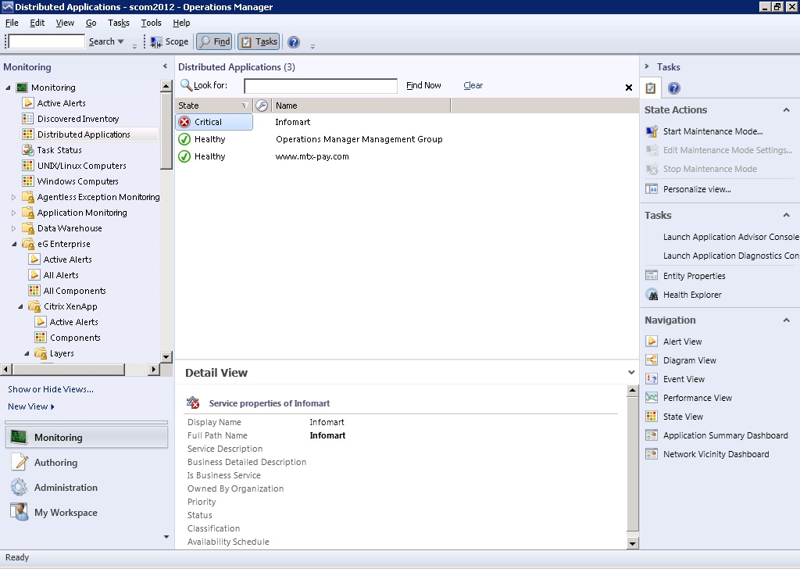Close the find bar with the X
The width and height of the screenshot is (800, 569).
tap(629, 88)
